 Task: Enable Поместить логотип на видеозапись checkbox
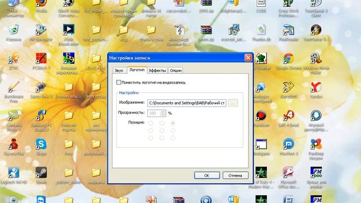pos(118,82)
